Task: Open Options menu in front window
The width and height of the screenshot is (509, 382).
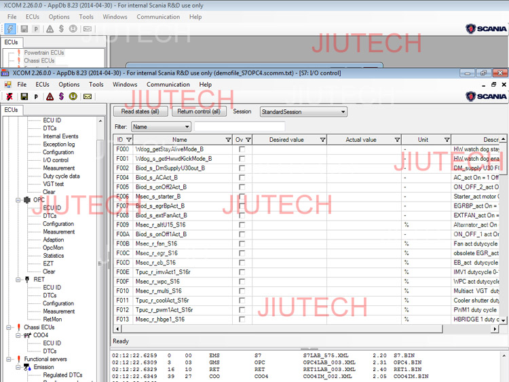Action: pos(69,85)
